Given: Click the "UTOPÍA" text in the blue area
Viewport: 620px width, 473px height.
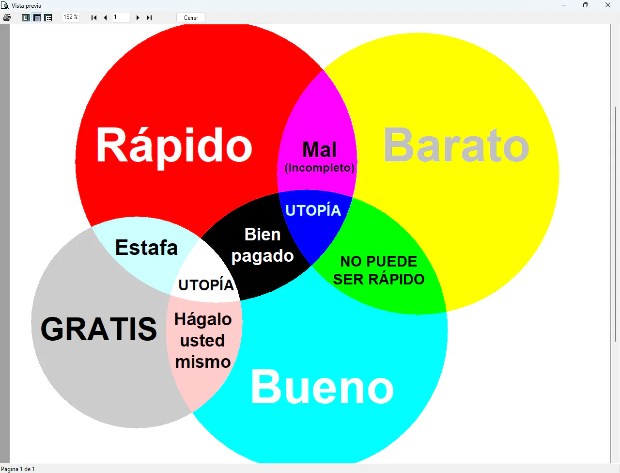Looking at the screenshot, I should point(313,210).
